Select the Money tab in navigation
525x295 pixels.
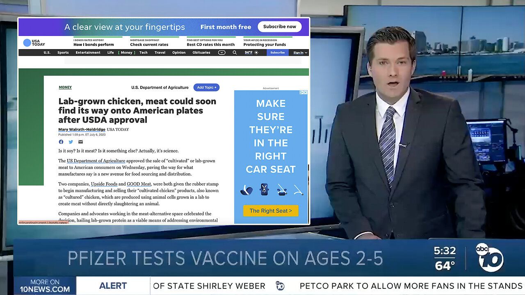[126, 52]
